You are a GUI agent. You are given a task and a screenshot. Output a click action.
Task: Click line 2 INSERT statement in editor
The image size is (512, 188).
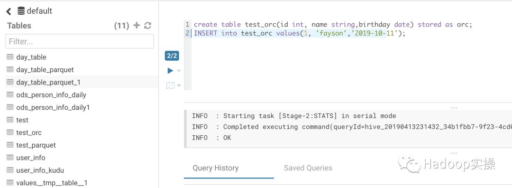[300, 33]
